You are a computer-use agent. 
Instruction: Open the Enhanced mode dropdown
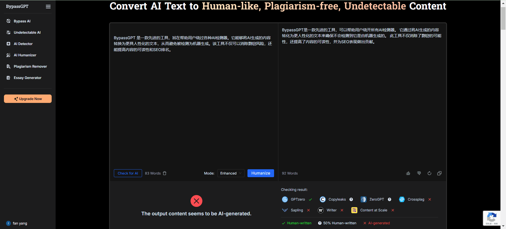[231, 173]
